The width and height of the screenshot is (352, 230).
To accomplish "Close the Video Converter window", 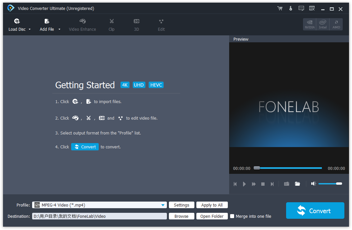I will point(340,9).
